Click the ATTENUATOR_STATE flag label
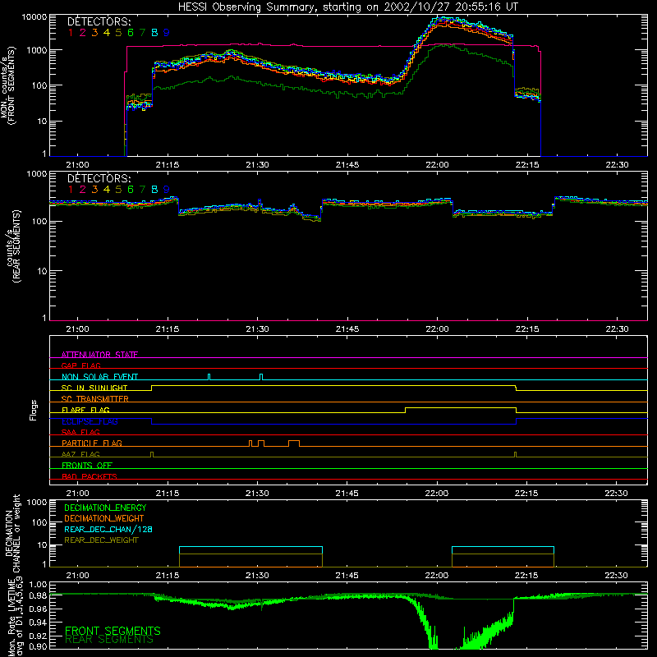657x657 pixels. [x=99, y=355]
